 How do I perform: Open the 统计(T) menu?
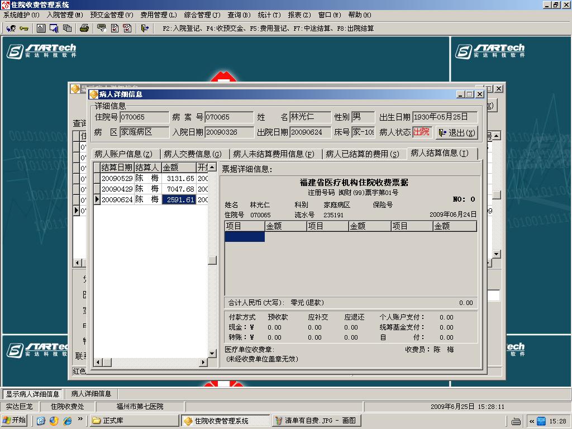269,15
